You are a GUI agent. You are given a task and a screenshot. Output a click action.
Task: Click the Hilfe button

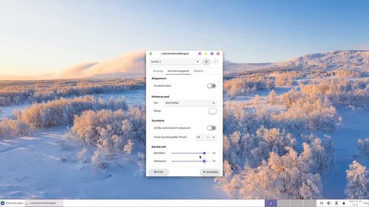tap(159, 172)
